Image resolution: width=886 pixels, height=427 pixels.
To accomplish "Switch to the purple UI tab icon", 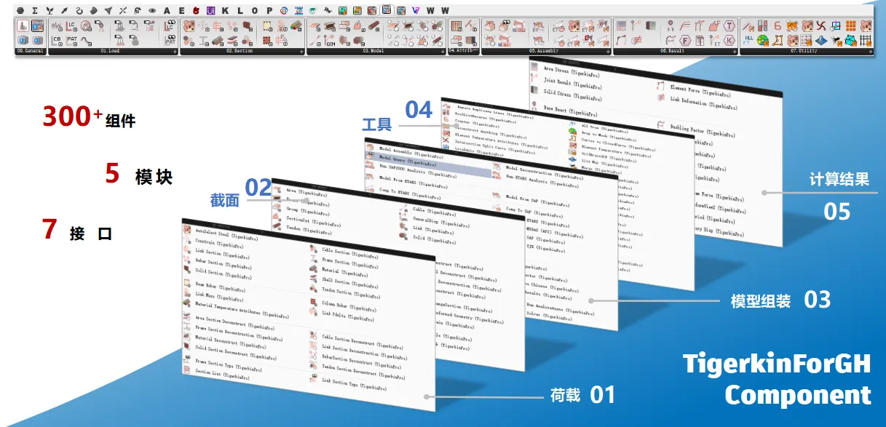I will click(210, 10).
